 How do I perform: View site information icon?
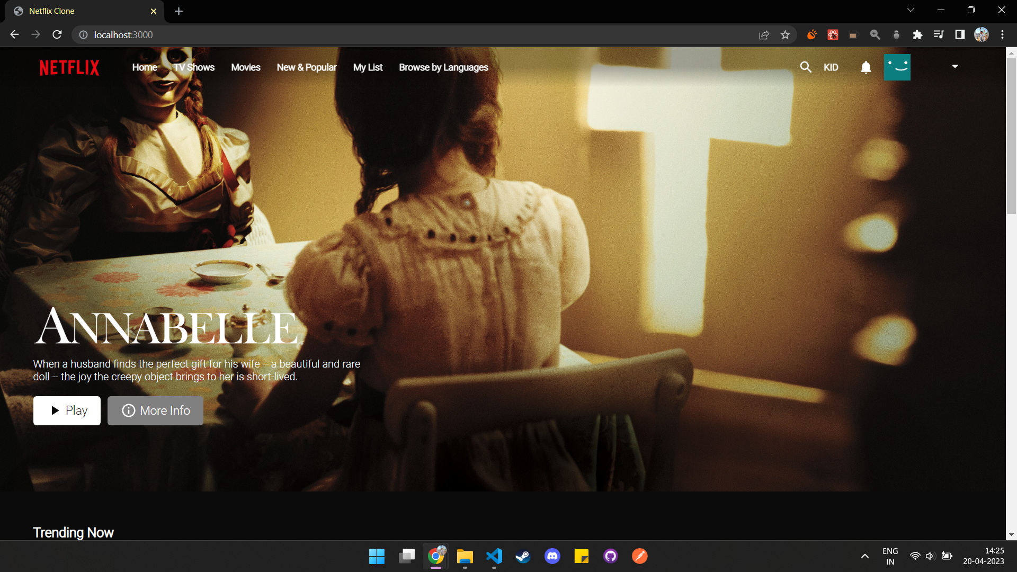point(83,34)
